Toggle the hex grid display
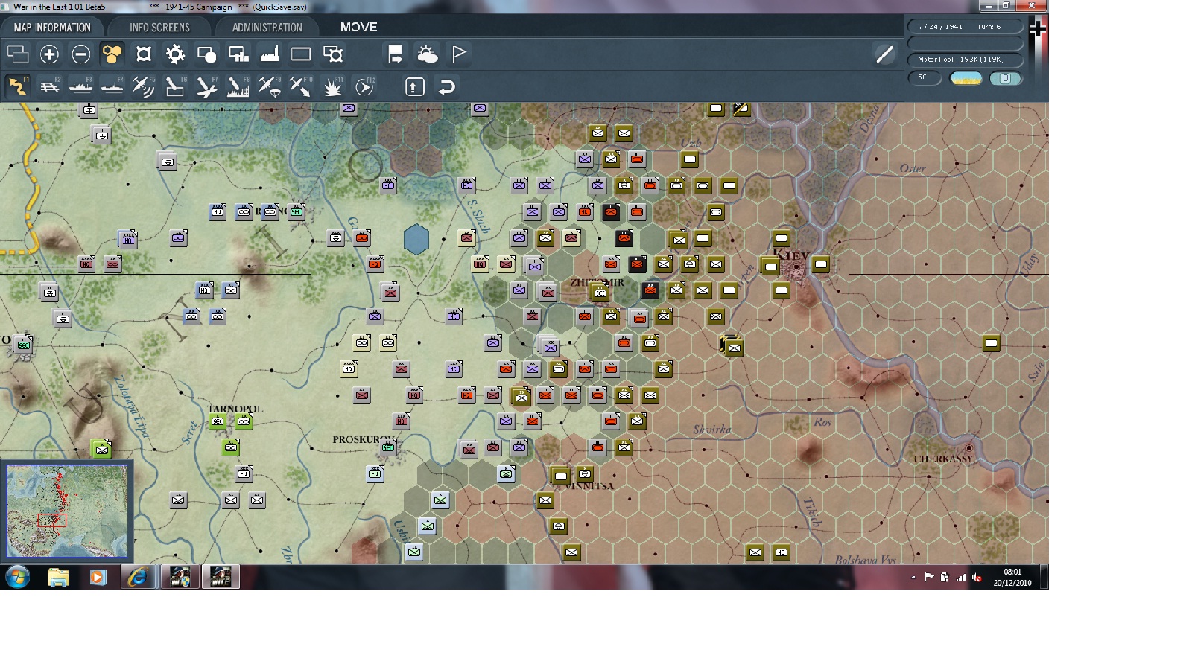The width and height of the screenshot is (1192, 670). (112, 54)
